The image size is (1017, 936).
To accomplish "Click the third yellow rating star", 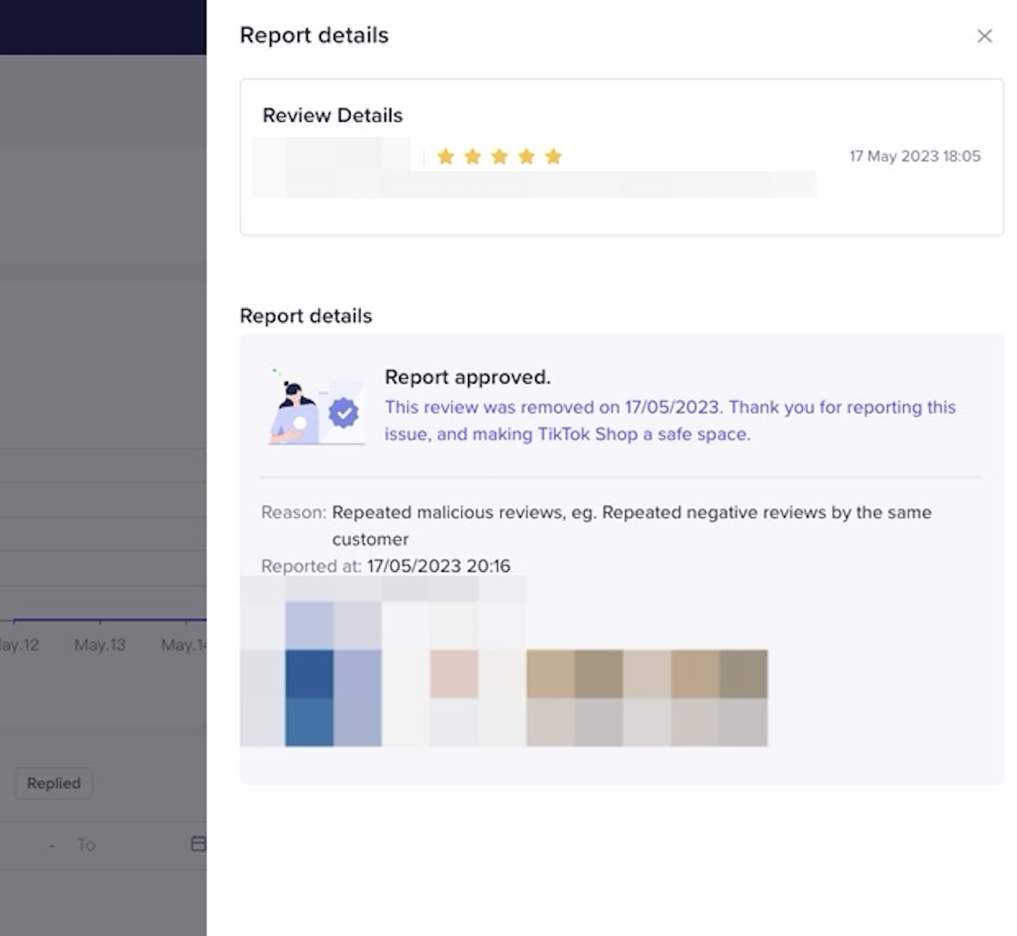I will pos(500,157).
